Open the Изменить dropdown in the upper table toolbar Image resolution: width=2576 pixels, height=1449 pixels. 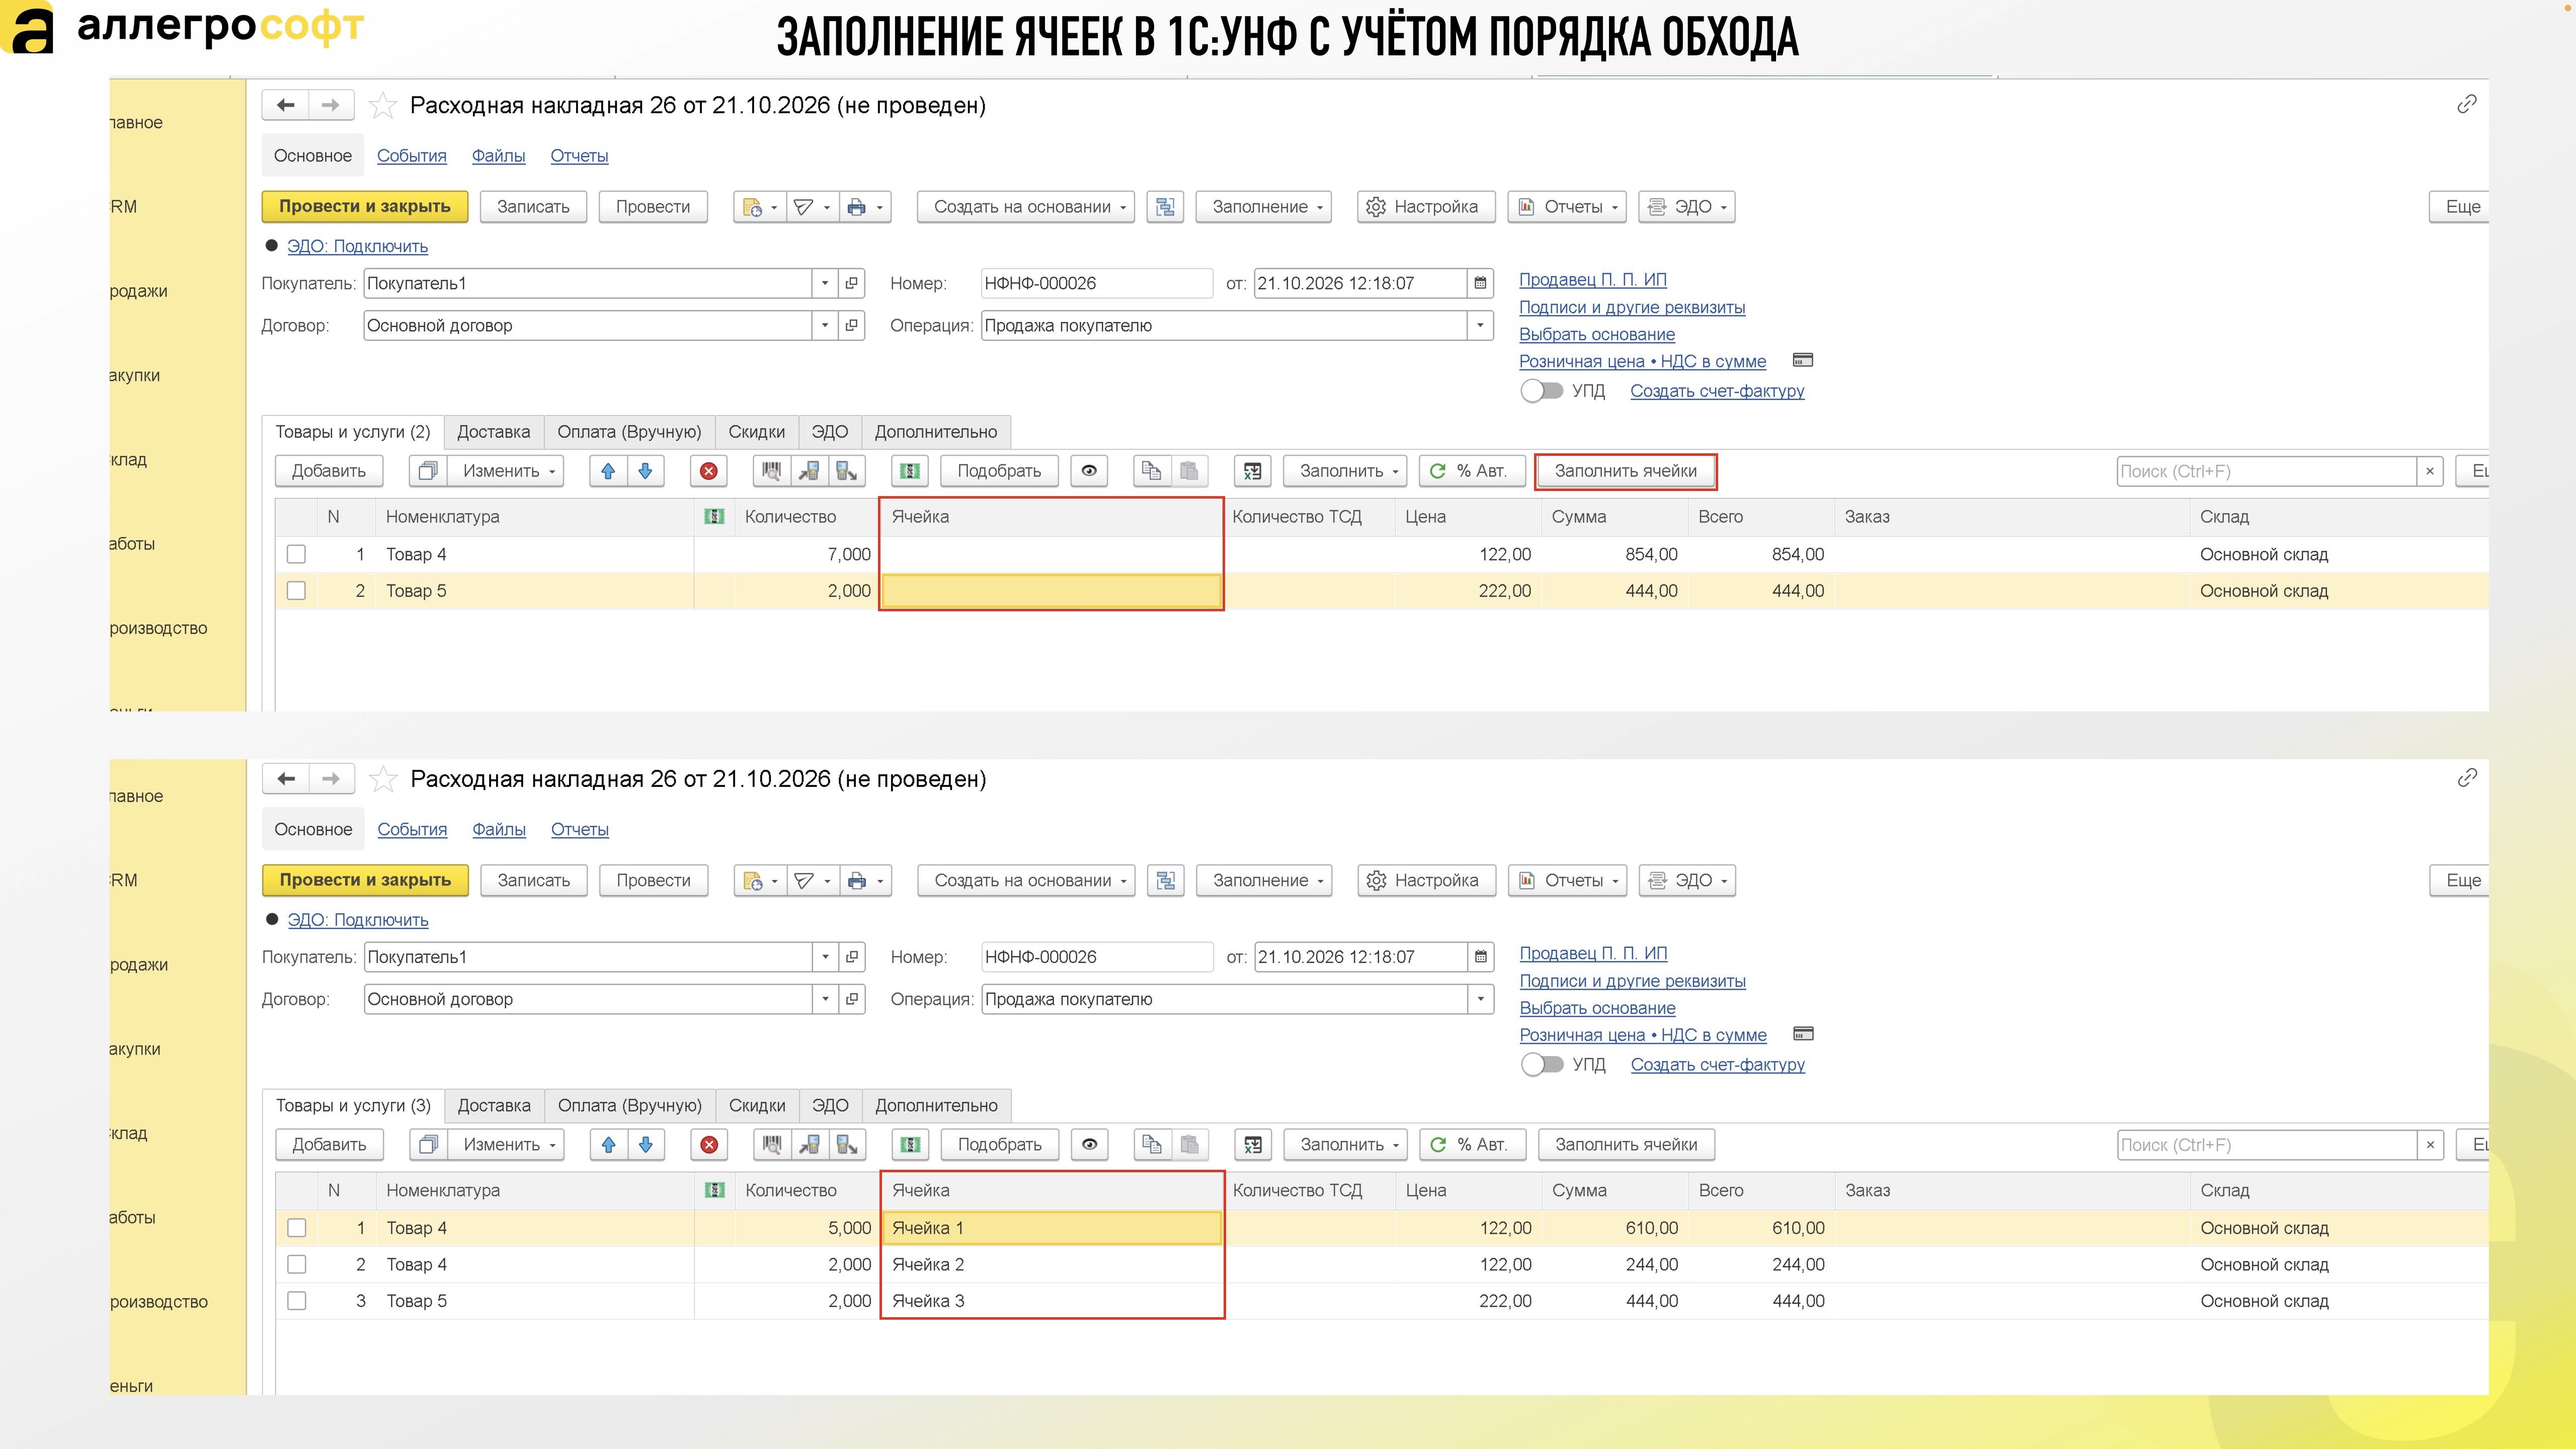click(x=506, y=471)
